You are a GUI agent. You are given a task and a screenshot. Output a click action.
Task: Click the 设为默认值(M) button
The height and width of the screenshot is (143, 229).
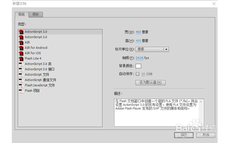pos(150,83)
